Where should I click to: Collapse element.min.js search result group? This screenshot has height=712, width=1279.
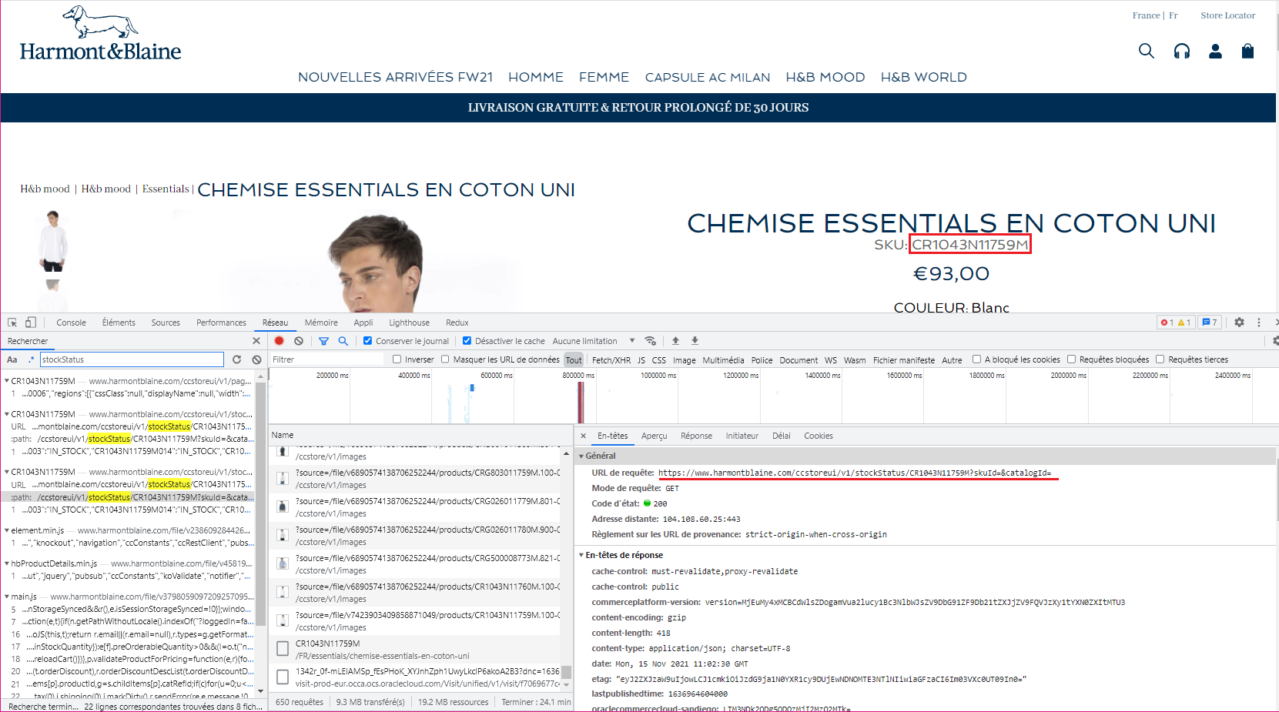[7, 530]
